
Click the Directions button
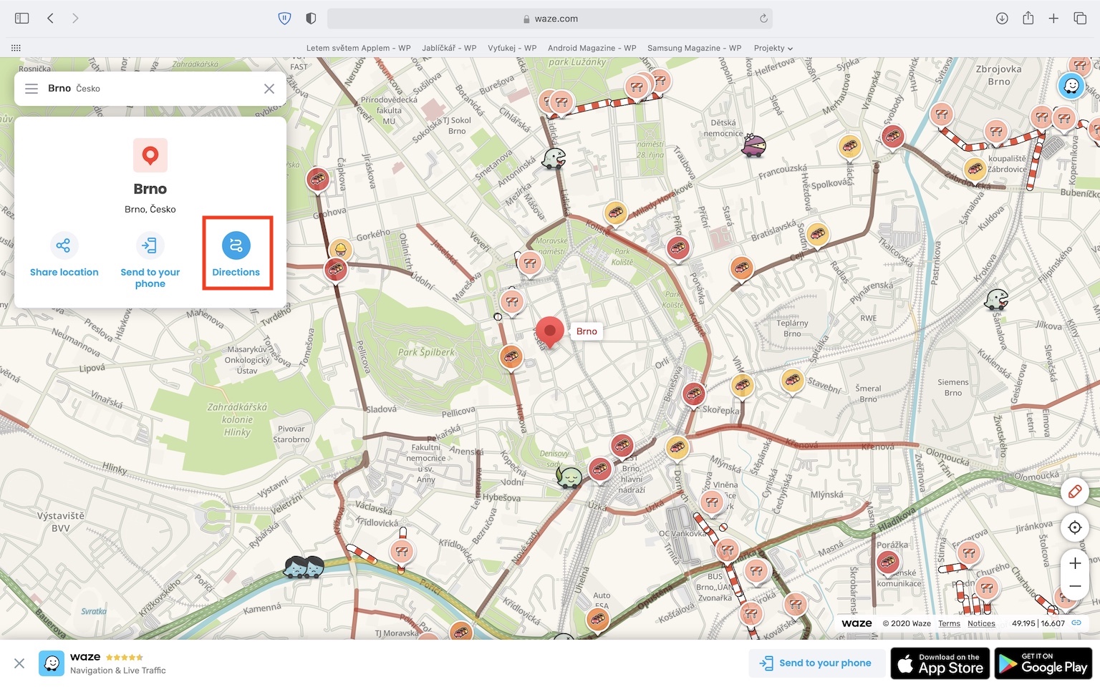point(236,253)
